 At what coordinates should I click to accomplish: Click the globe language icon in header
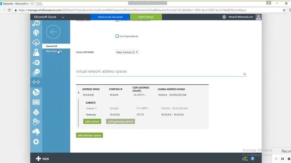tap(224, 17)
